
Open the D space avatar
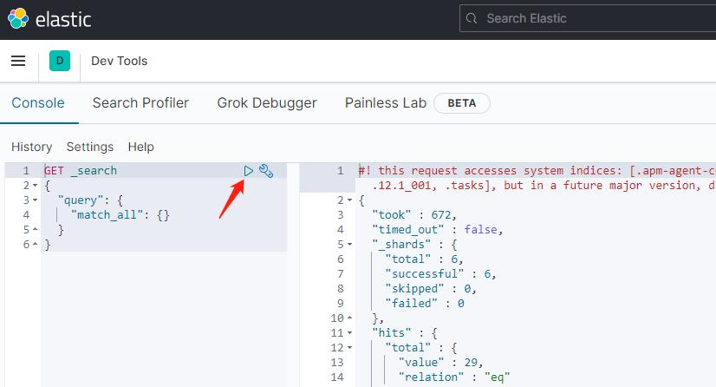click(x=60, y=61)
